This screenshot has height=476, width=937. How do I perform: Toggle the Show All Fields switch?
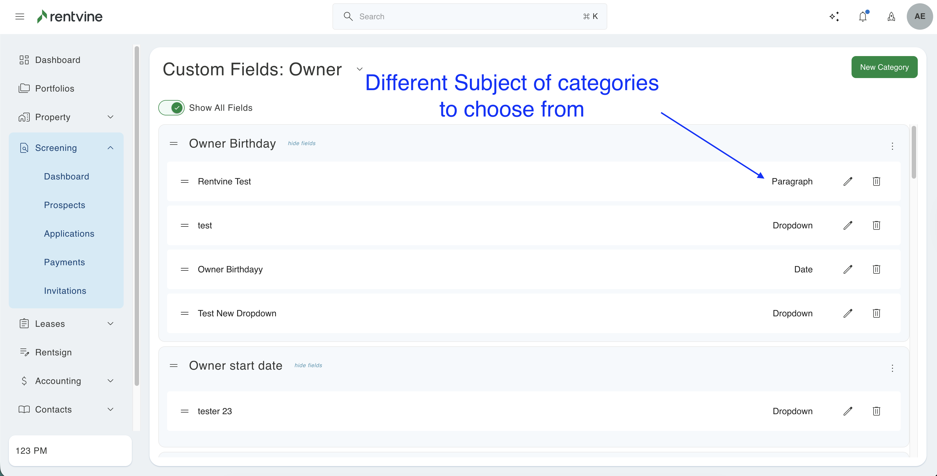(x=171, y=108)
